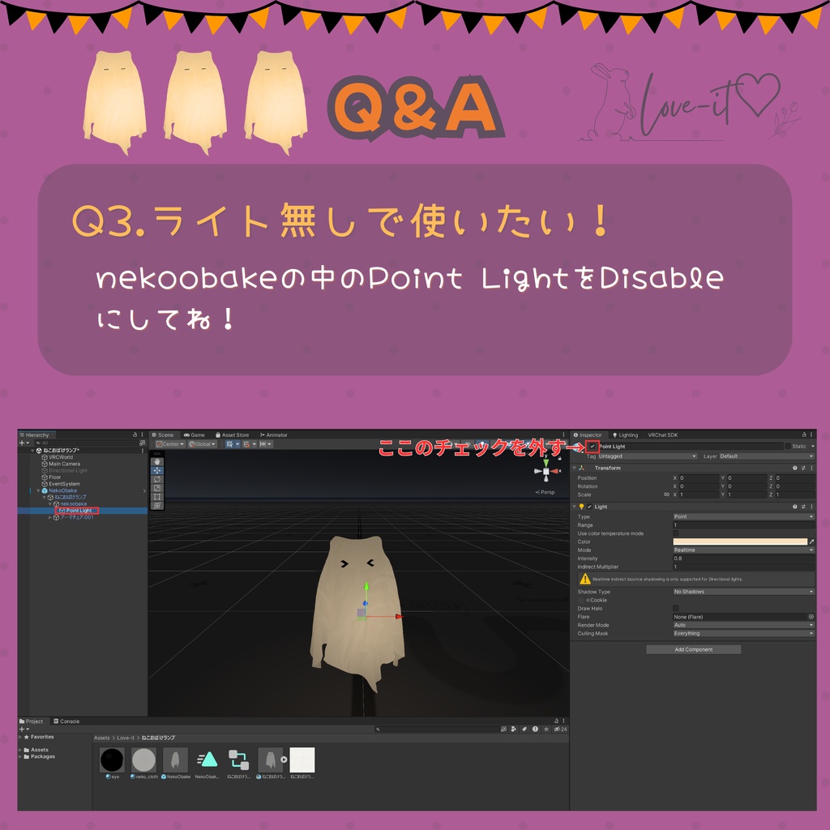Open the Center pivot dropdown
The width and height of the screenshot is (830, 830).
pyautogui.click(x=170, y=444)
